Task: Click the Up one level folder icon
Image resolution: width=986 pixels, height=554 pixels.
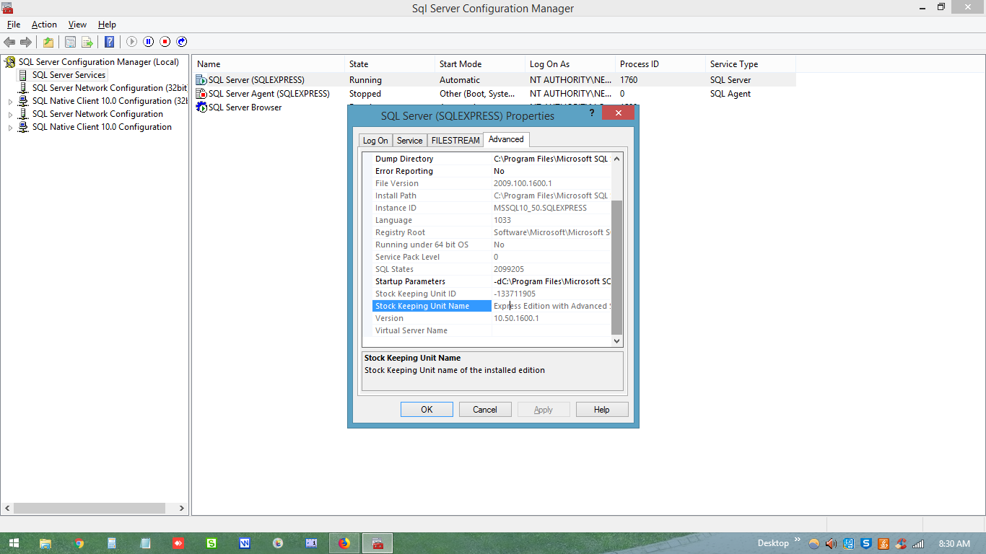Action: click(48, 42)
